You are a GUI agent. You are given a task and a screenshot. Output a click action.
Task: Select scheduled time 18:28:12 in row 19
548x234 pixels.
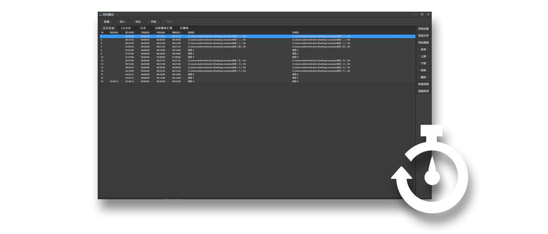click(114, 81)
